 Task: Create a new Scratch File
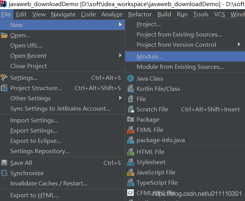pyautogui.click(x=185, y=109)
